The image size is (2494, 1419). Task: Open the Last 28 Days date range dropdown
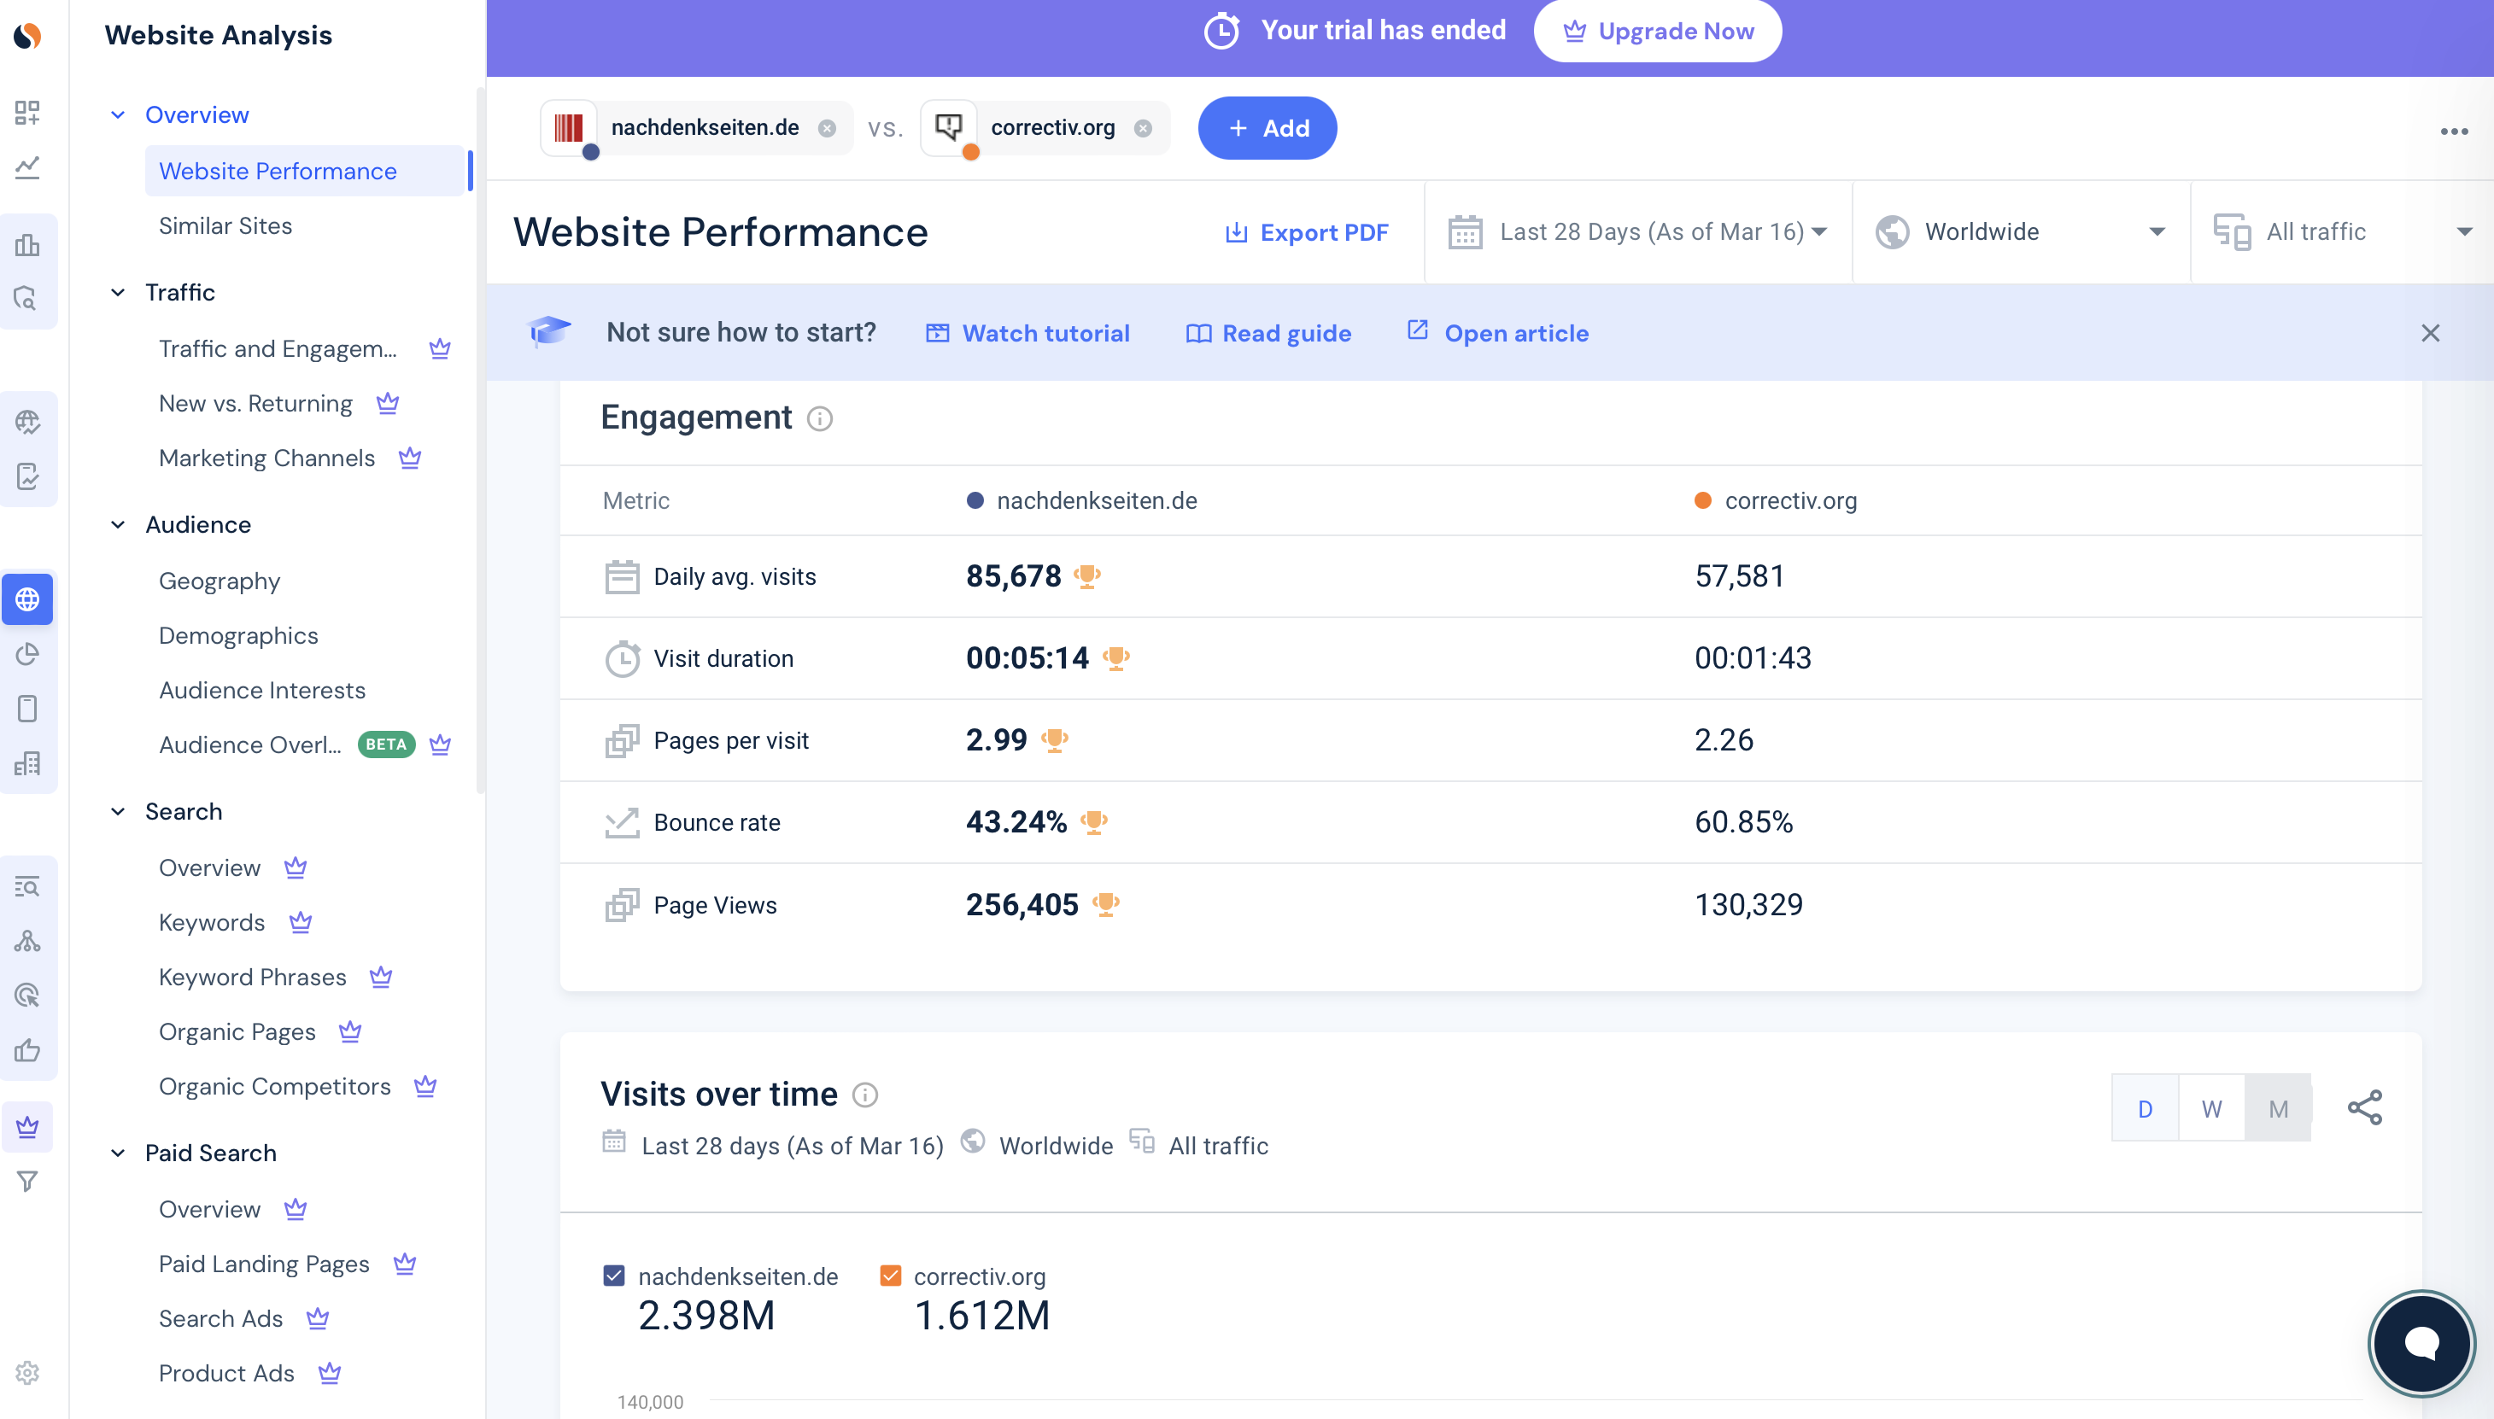(1638, 232)
